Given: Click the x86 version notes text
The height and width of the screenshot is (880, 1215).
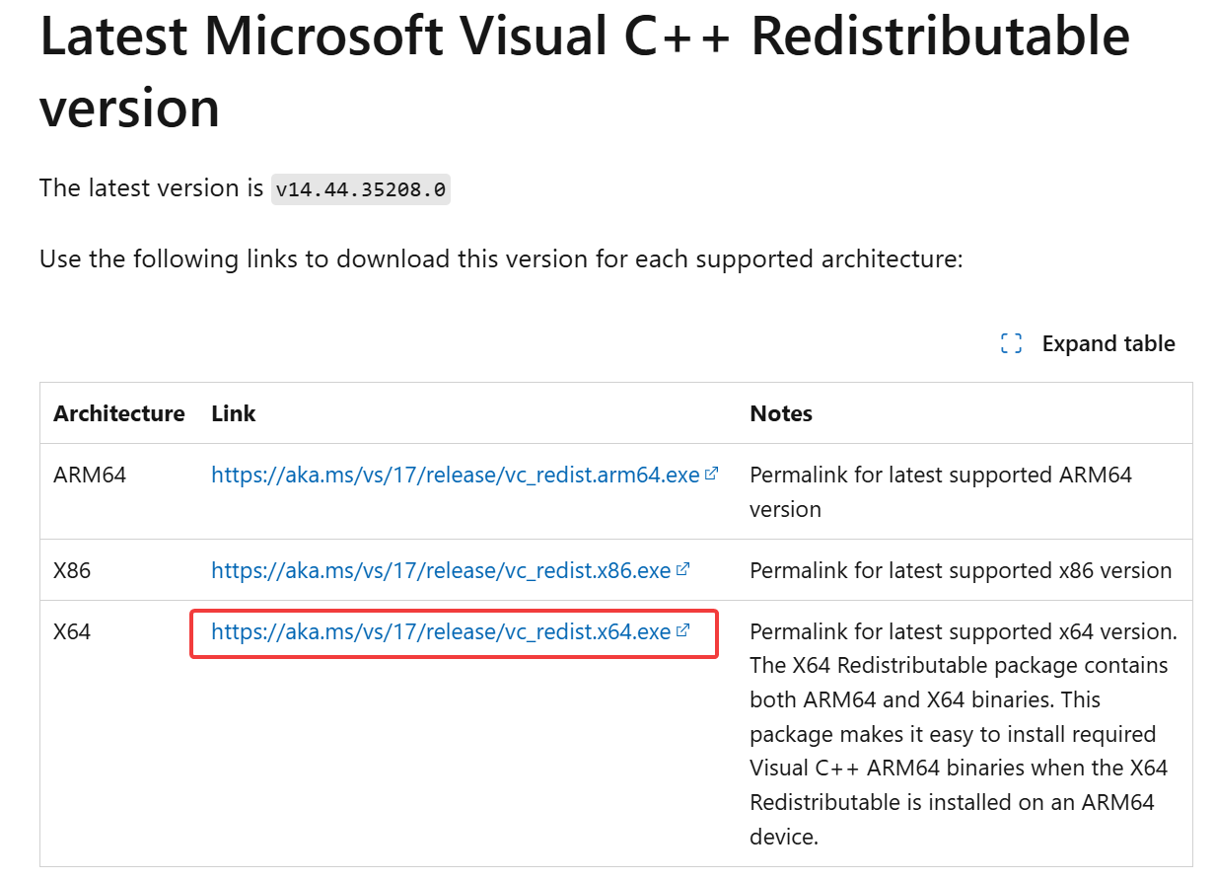Looking at the screenshot, I should click(961, 570).
